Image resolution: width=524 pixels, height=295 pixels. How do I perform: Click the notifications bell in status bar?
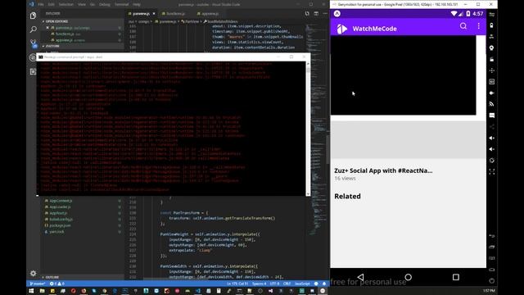pyautogui.click(x=324, y=284)
